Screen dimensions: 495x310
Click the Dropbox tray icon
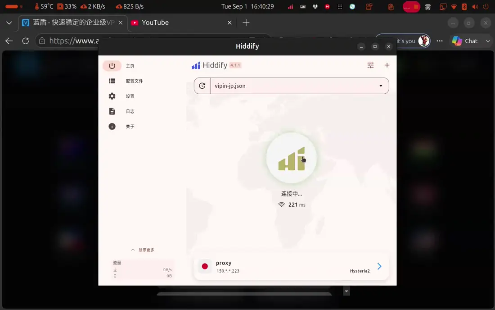coord(315,6)
